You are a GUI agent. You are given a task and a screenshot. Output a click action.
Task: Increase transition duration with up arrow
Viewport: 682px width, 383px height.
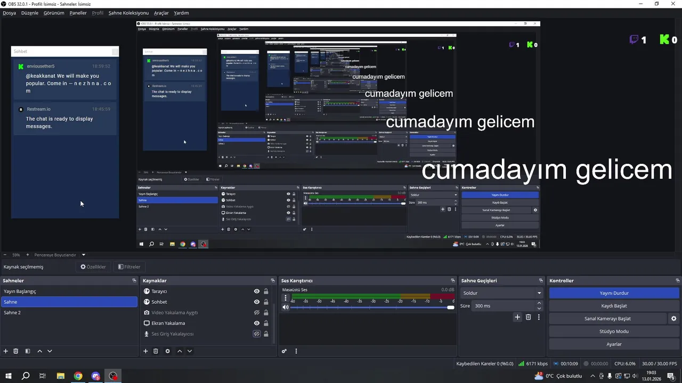[539, 303]
